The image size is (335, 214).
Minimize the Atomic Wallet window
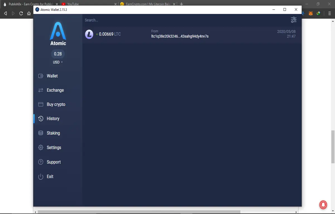click(x=274, y=9)
